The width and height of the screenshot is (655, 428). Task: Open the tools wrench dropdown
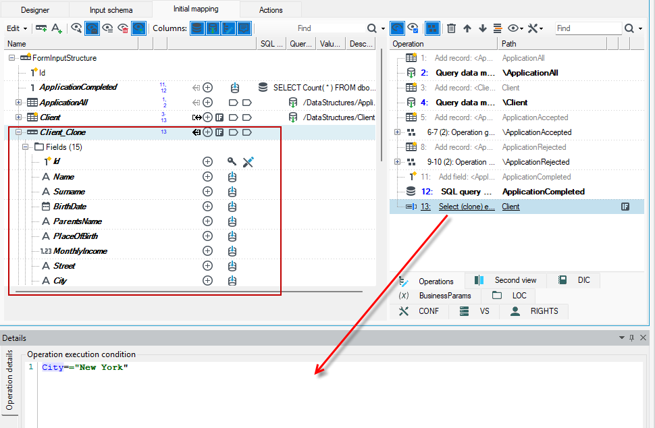coord(535,28)
